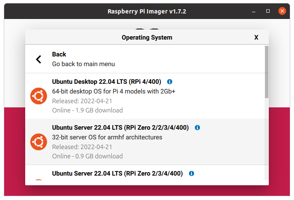Viewport: 294px width, 200px height.
Task: Click scrollbar track below the thumb
Action: point(266,139)
